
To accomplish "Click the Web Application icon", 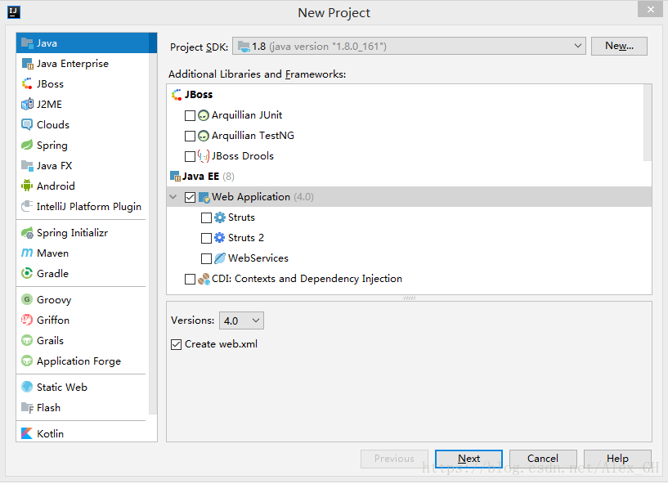I will (204, 197).
